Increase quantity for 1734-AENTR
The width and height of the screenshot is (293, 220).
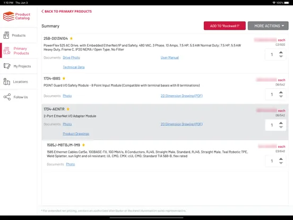click(281, 123)
